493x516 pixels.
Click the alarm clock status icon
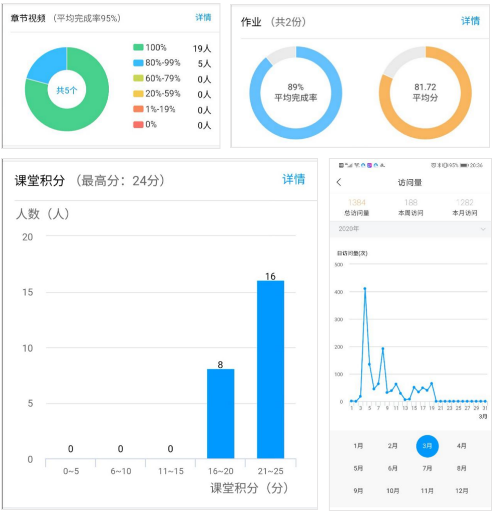tap(433, 165)
